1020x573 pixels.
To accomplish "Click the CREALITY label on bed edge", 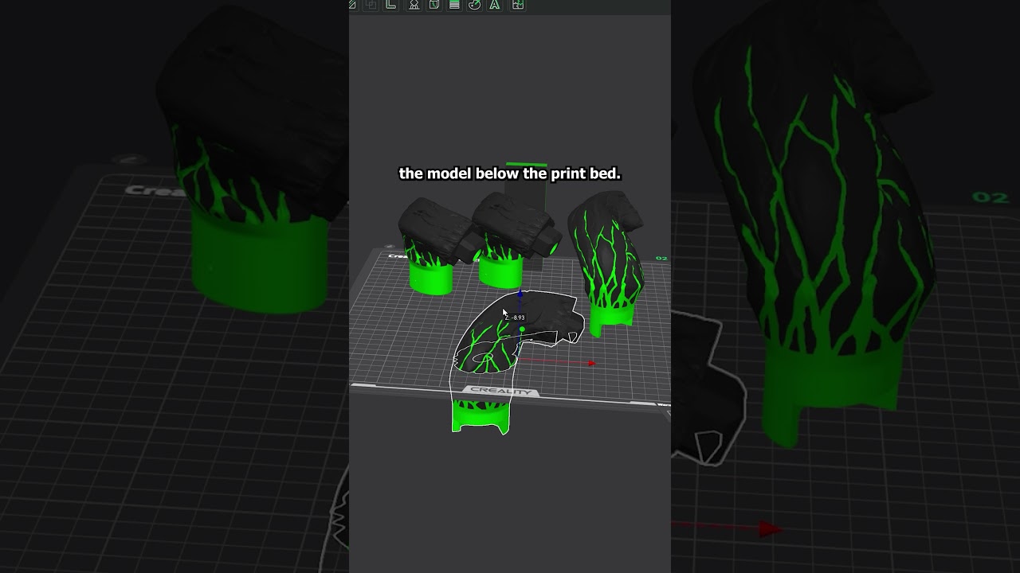I will pyautogui.click(x=500, y=391).
